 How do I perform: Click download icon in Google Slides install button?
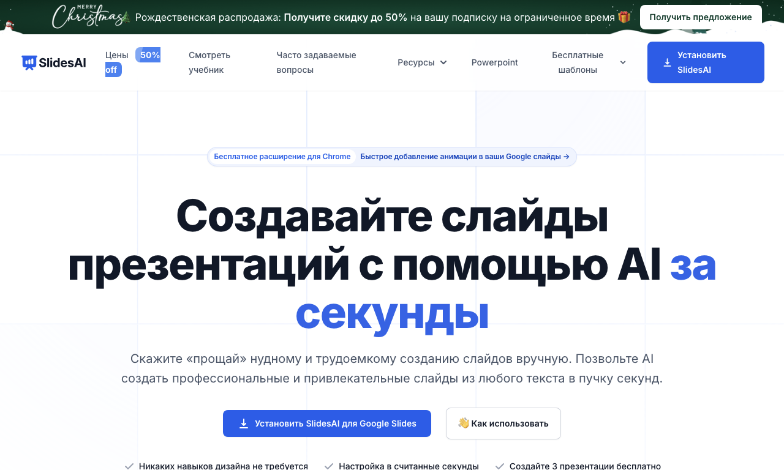tap(244, 423)
